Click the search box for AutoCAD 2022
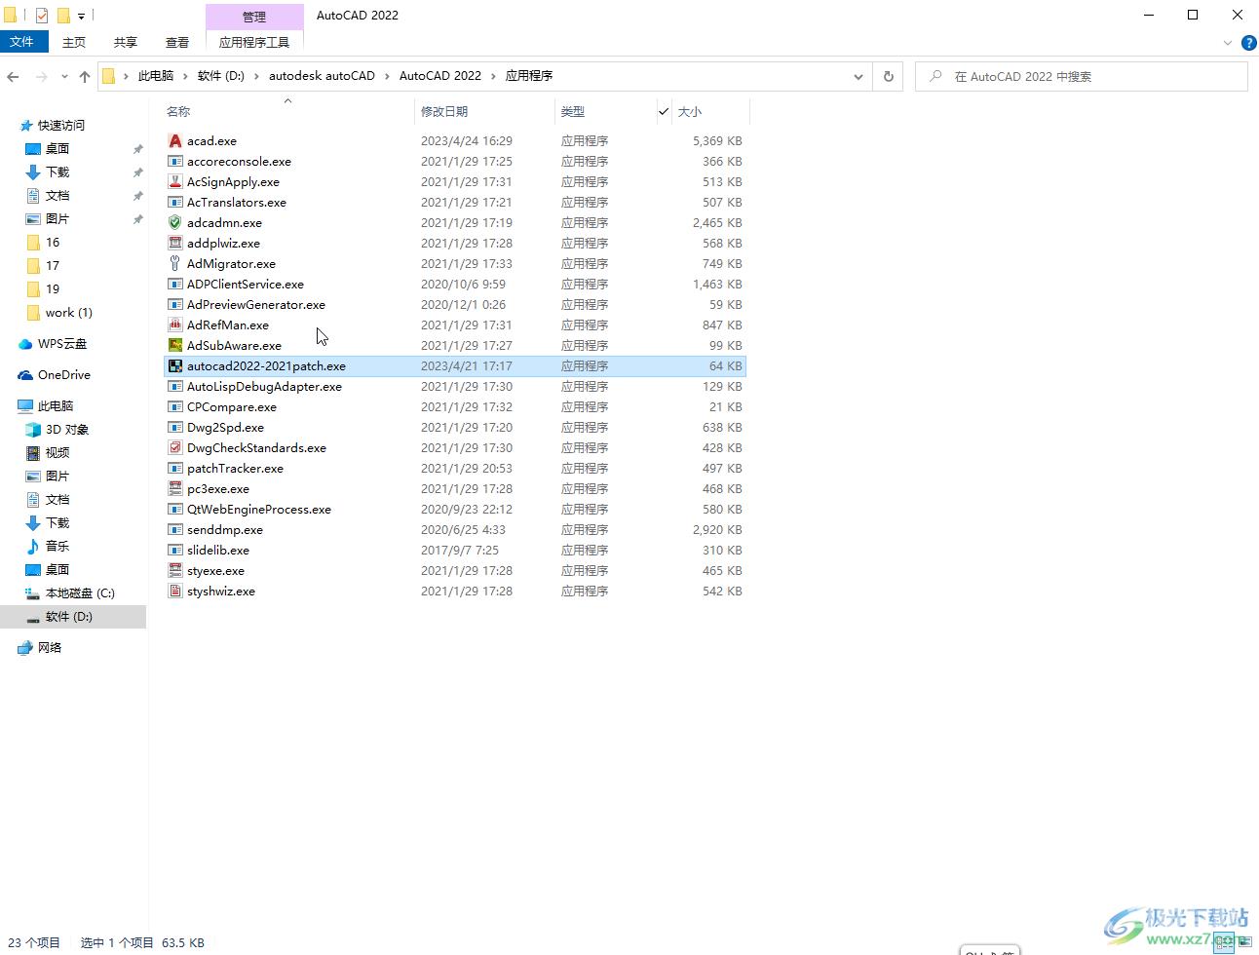Image resolution: width=1259 pixels, height=955 pixels. [x=1082, y=76]
